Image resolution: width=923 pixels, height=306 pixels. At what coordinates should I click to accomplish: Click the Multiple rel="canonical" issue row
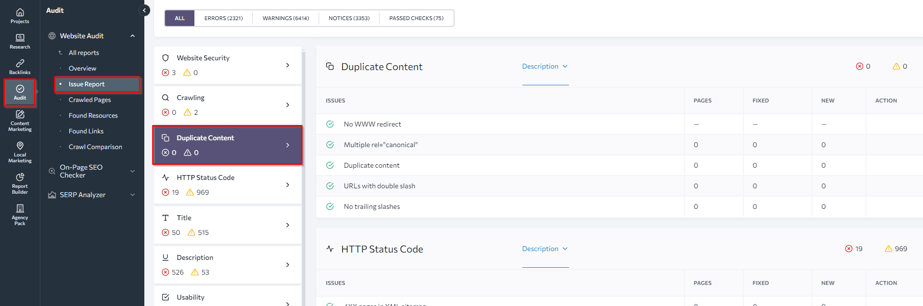(380, 145)
